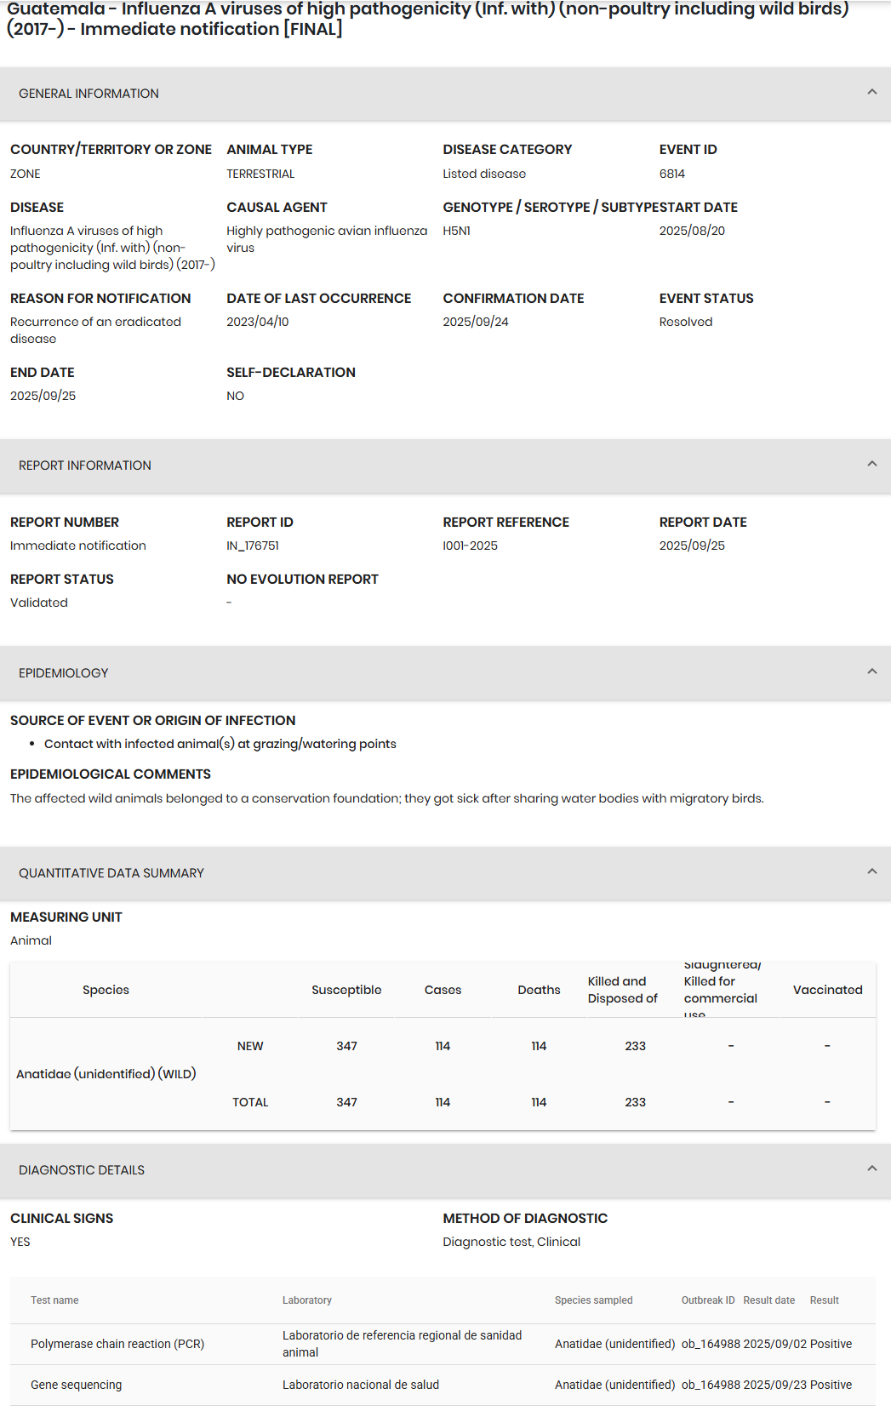Collapse the Epidemiology section chevron
The width and height of the screenshot is (891, 1417).
point(871,671)
